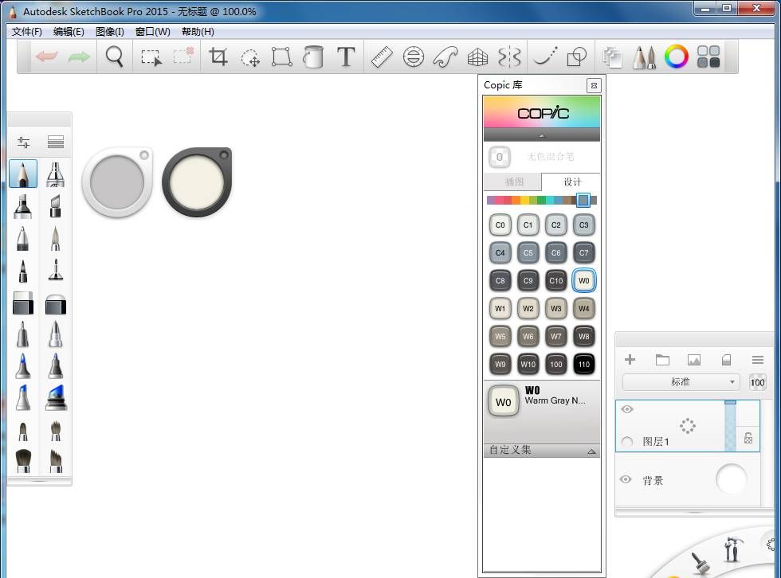Open the Perspective guides tool

tap(477, 57)
